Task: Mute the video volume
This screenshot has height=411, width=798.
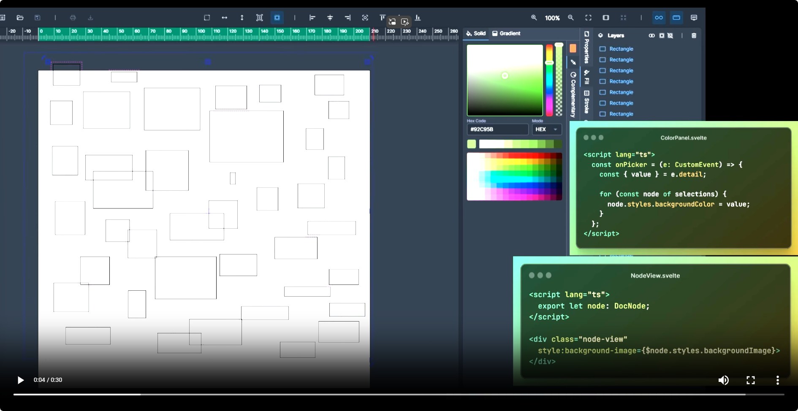Action: pyautogui.click(x=723, y=380)
